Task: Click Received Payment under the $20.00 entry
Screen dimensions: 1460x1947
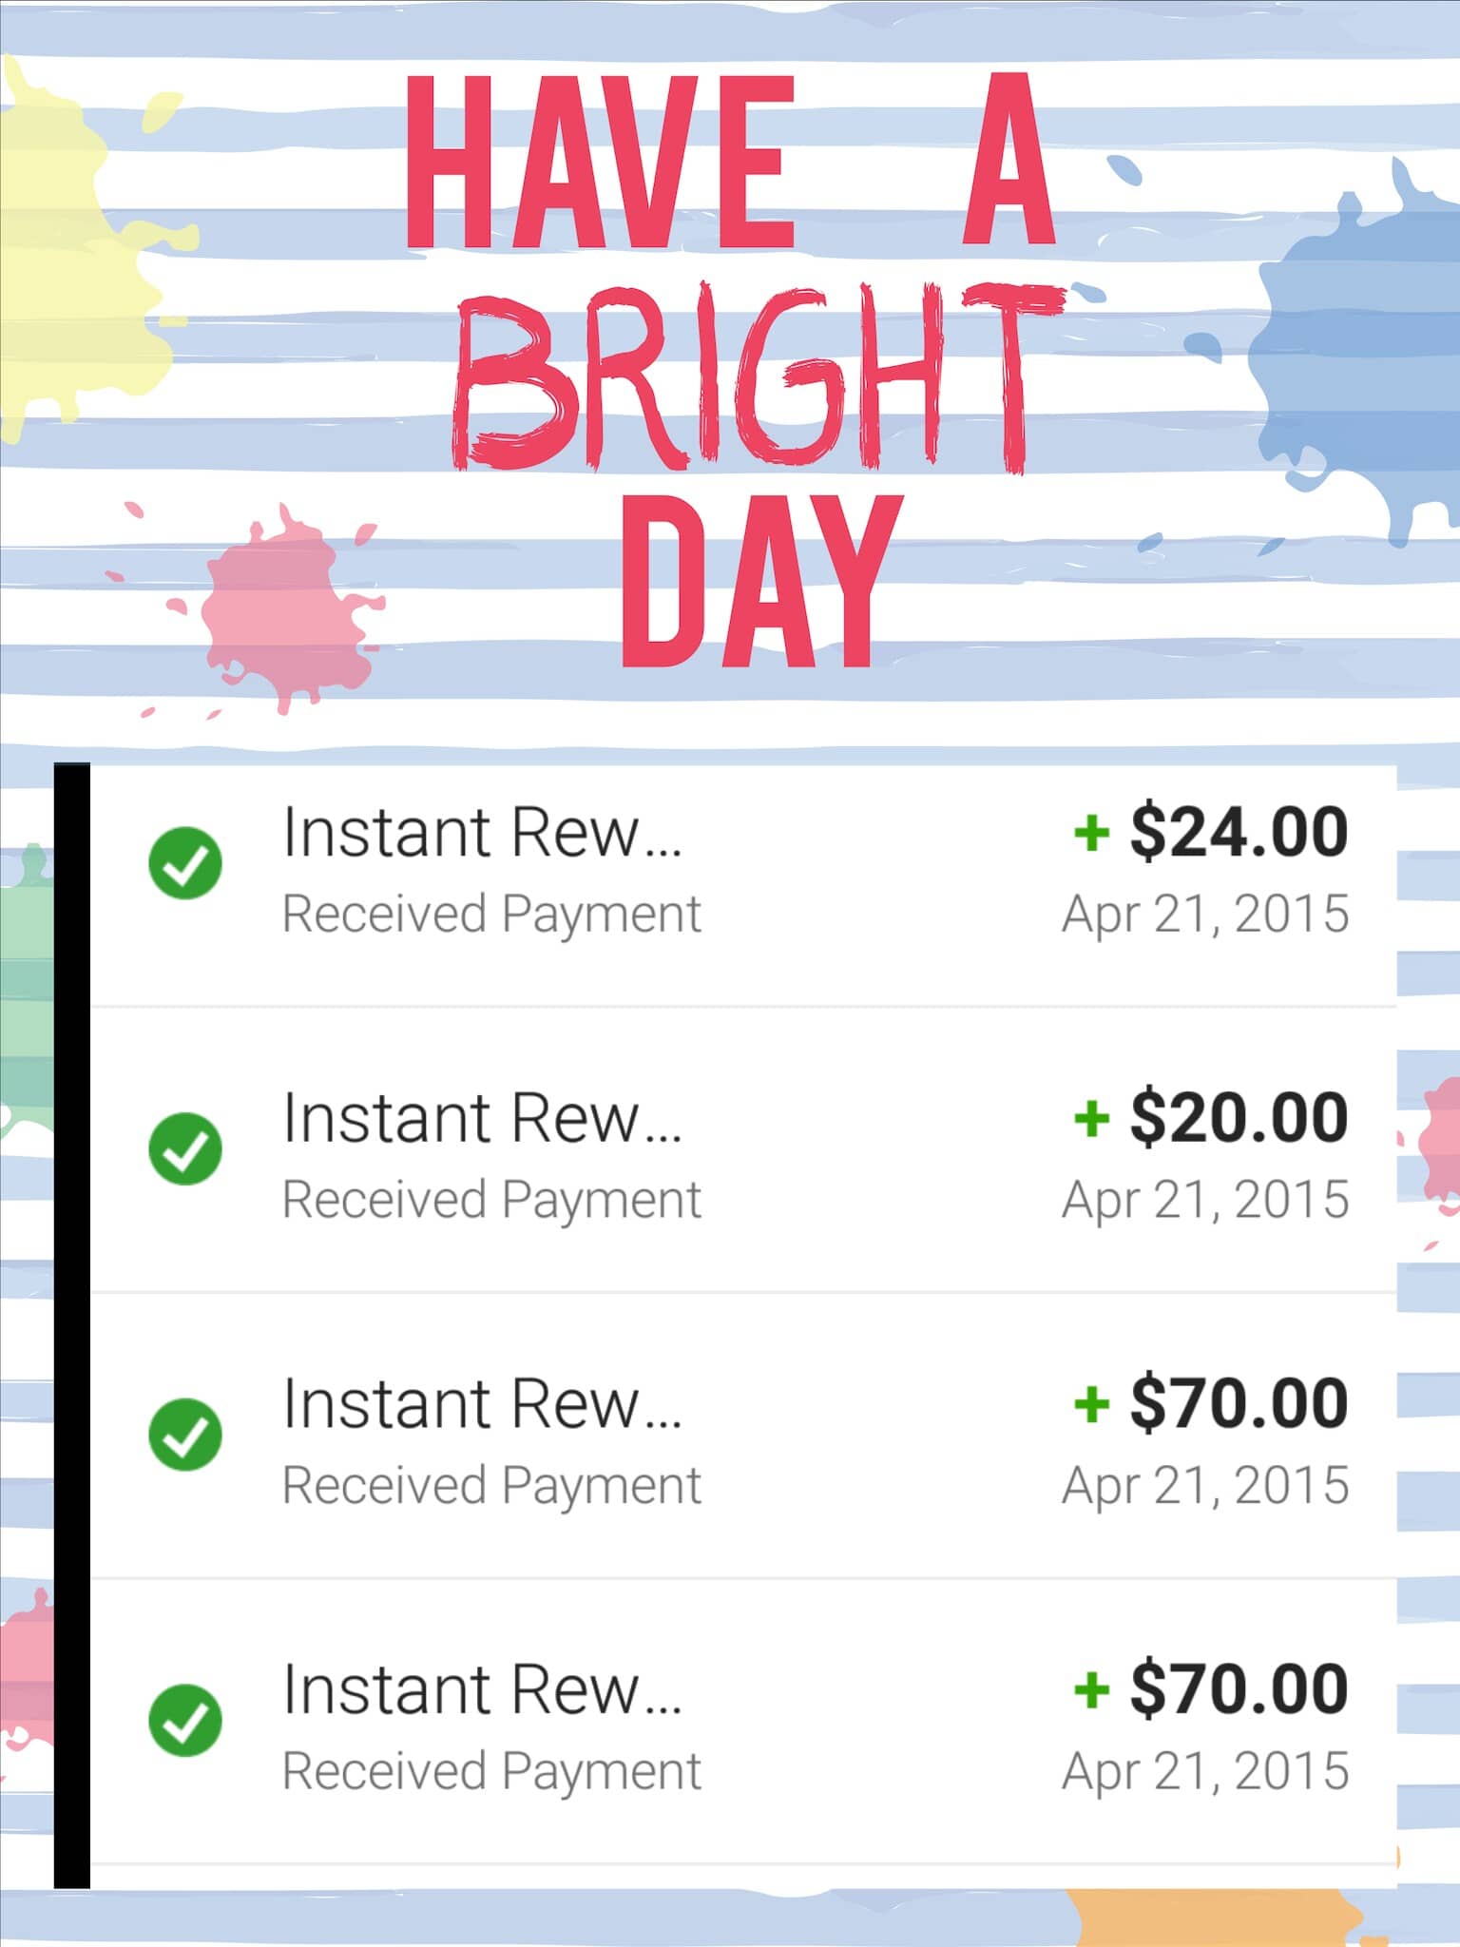Action: [x=492, y=1201]
